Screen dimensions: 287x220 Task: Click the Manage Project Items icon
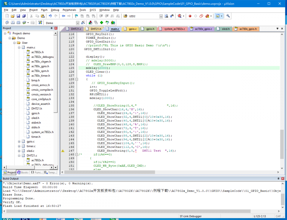(x=90, y=23)
